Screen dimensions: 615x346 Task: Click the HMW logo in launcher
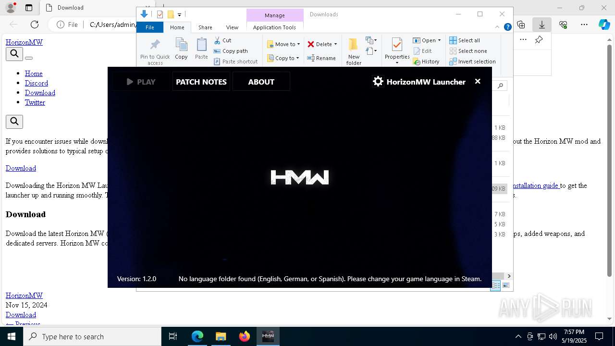300,177
